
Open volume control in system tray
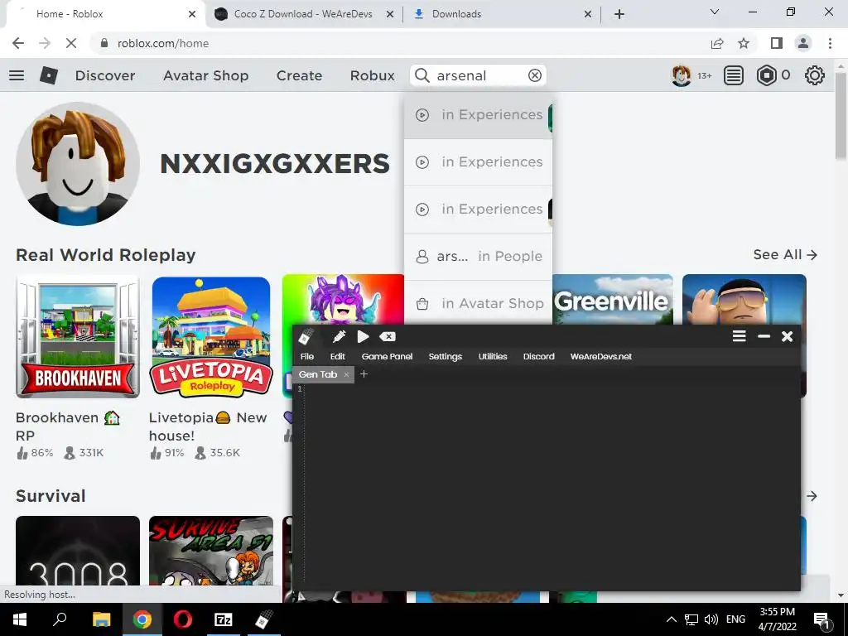711,619
